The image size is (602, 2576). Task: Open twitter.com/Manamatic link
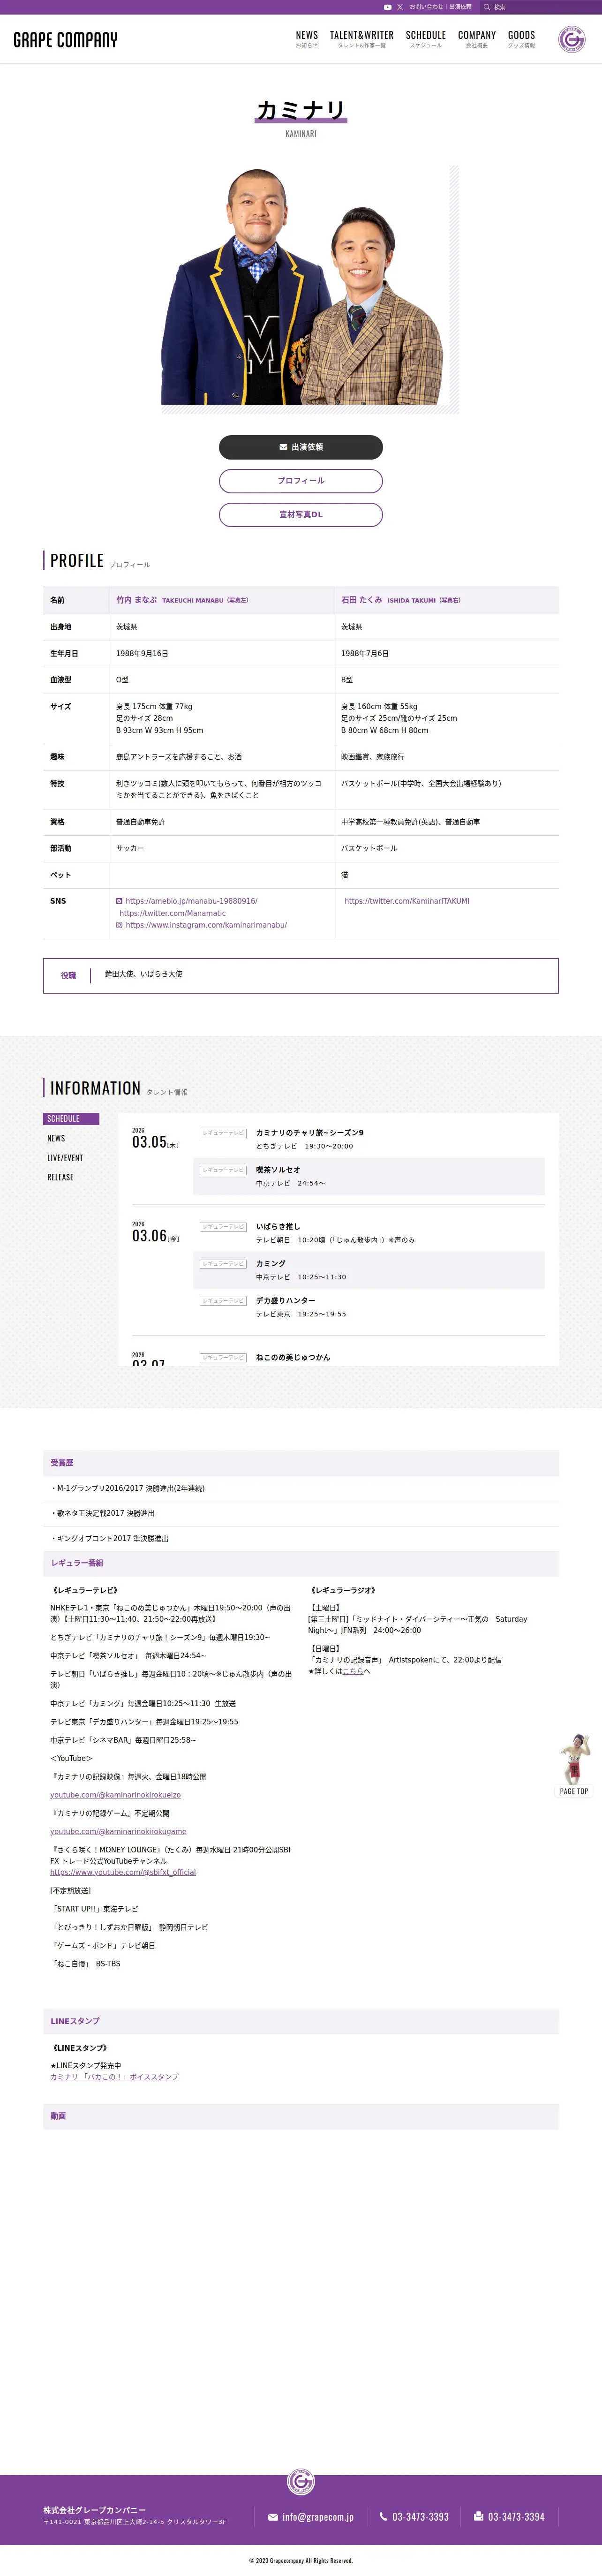[x=172, y=913]
